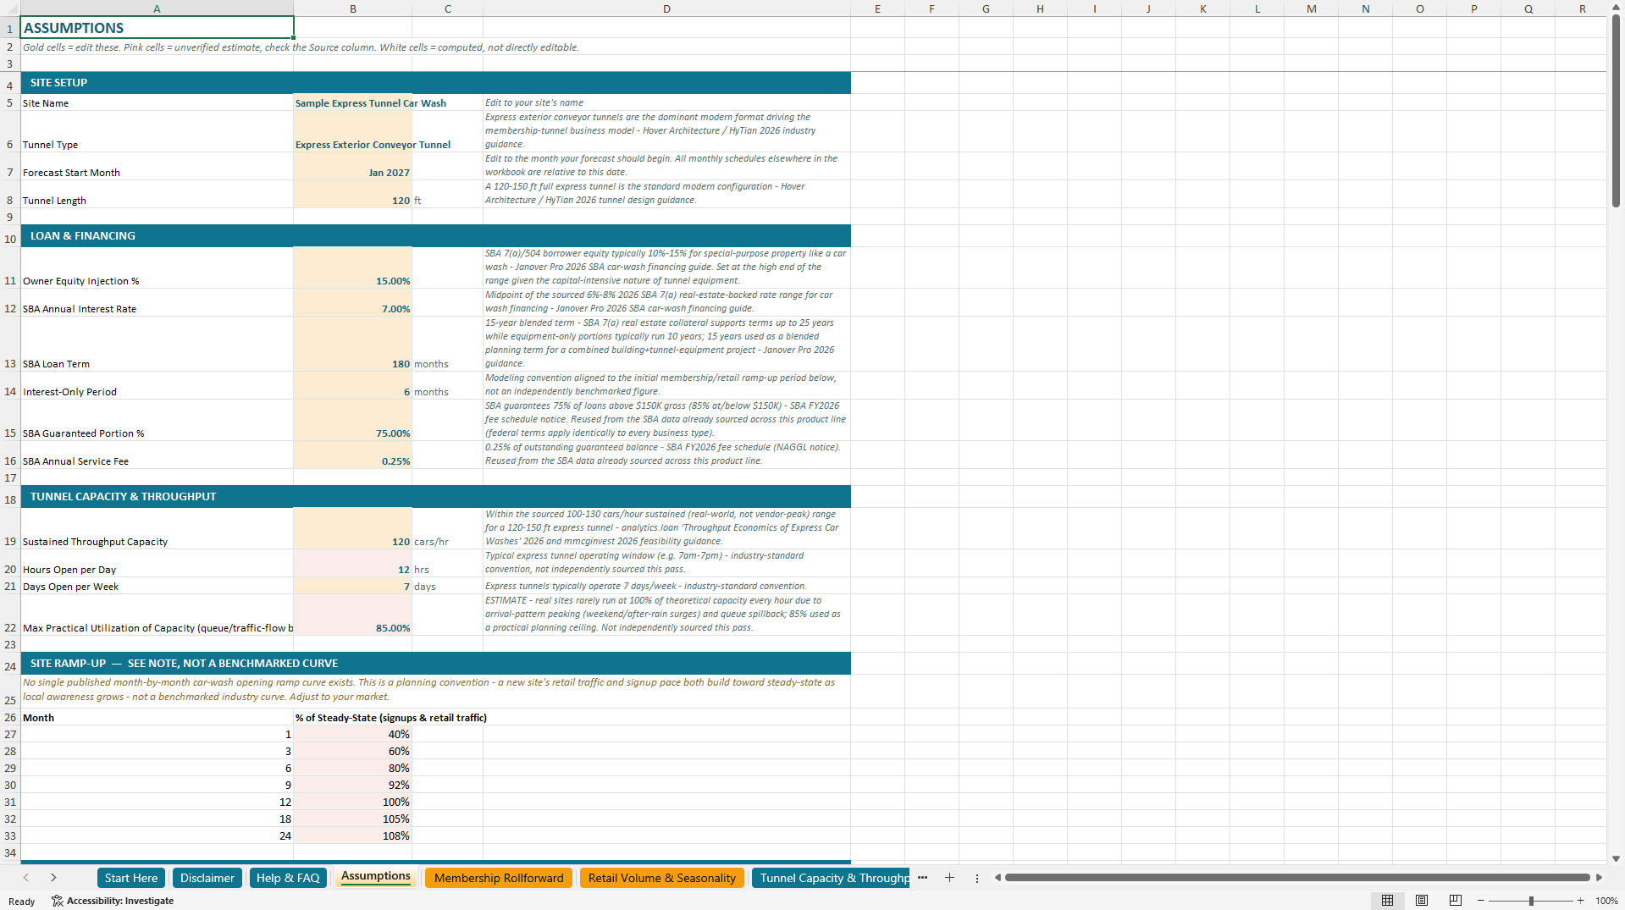This screenshot has height=910, width=1625.
Task: Select Hours Open per Day 12 cell
Action: (x=353, y=563)
